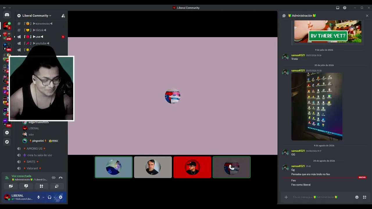Invite people to Liberal Community
The width and height of the screenshot is (372, 209).
pos(63,16)
